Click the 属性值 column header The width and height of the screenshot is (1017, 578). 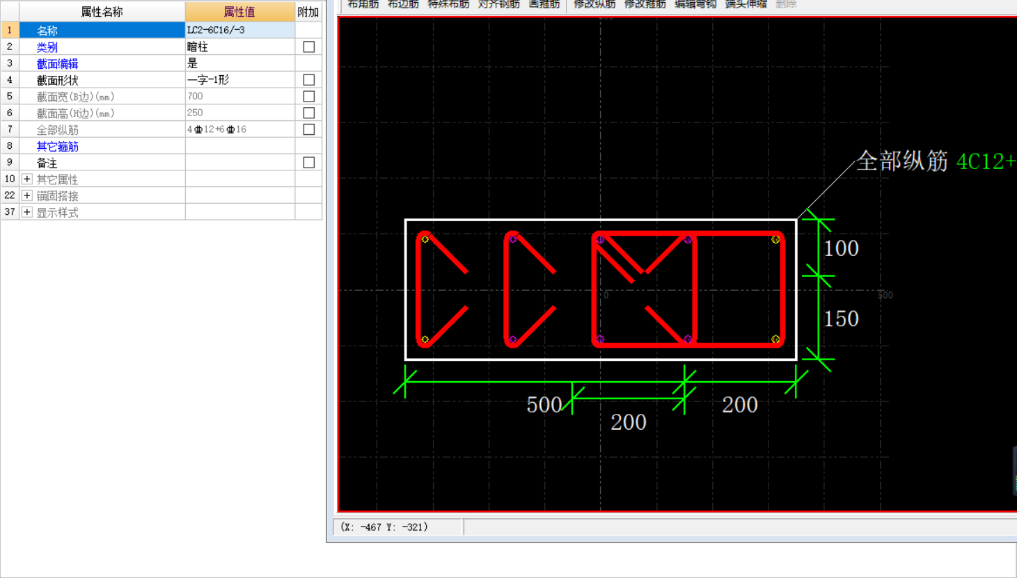pyautogui.click(x=240, y=12)
